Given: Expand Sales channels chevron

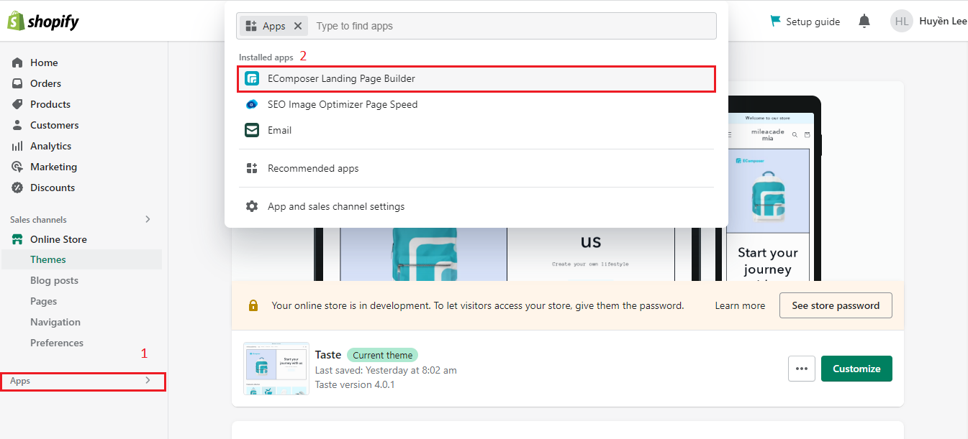Looking at the screenshot, I should (148, 219).
